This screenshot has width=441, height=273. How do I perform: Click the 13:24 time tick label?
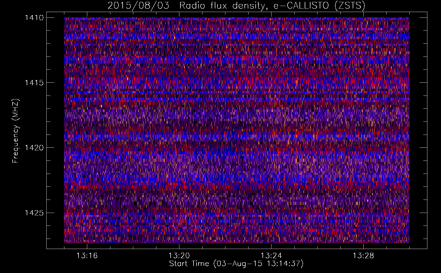tap(271, 256)
